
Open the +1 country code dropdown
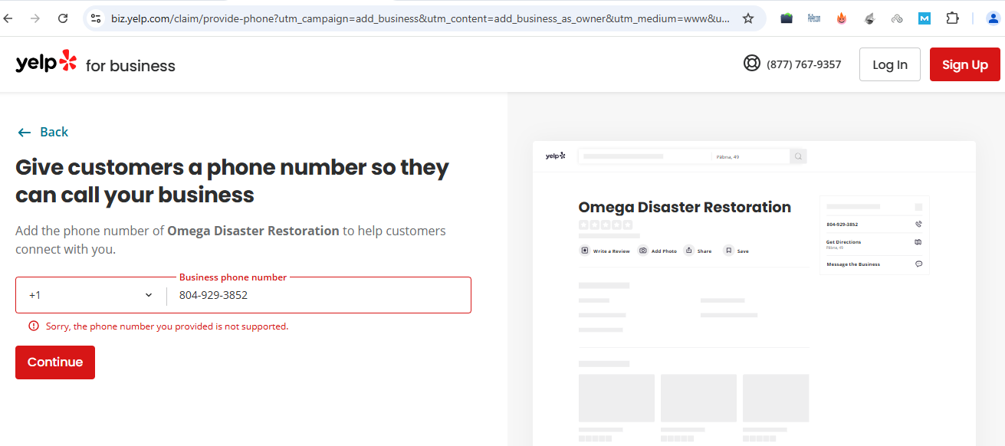pos(90,295)
